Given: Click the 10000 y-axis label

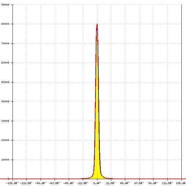Looking at the screenshot, I should tap(5, 160).
